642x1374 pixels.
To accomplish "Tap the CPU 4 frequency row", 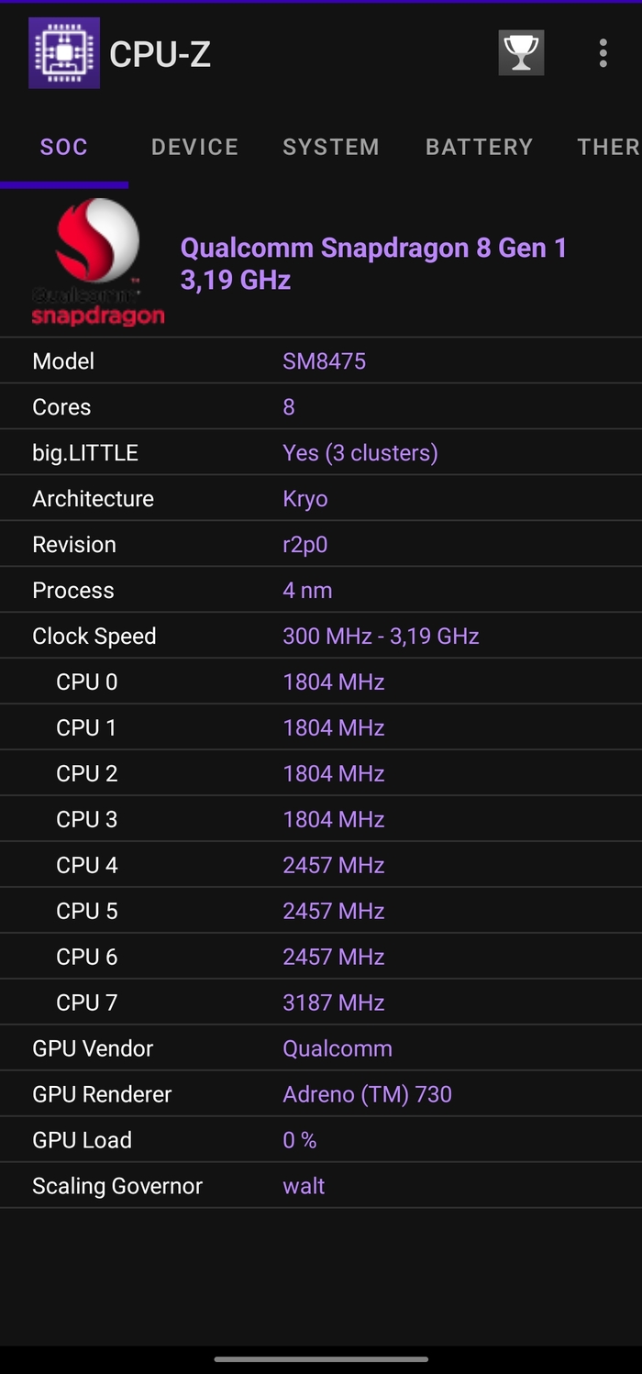I will tap(321, 866).
